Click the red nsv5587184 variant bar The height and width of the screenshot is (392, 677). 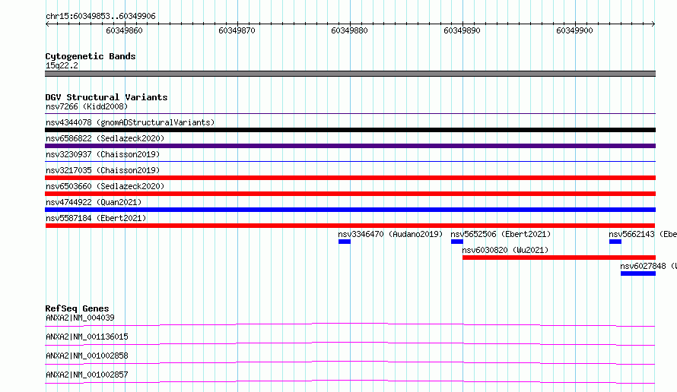(x=350, y=226)
